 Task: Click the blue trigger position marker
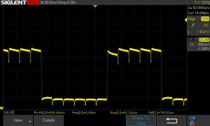click(x=95, y=6)
